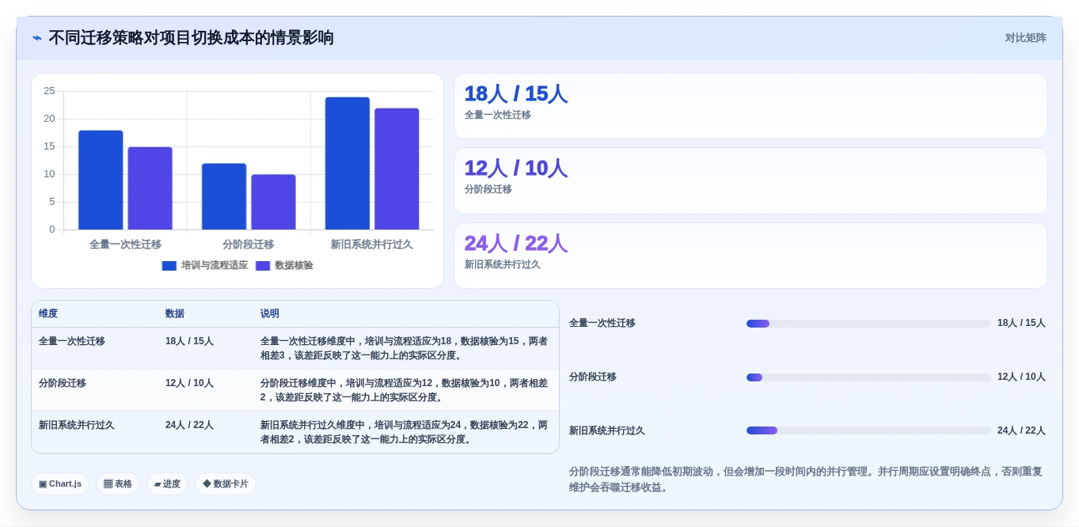Open the 18人 / 15人 data card

pos(750,106)
